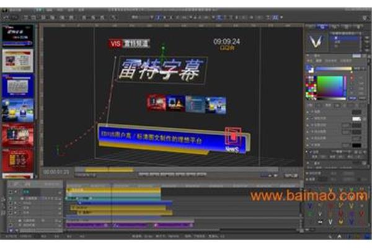Click the red image in the canvas picture strip
This screenshot has height=248, width=372.
[x=156, y=102]
